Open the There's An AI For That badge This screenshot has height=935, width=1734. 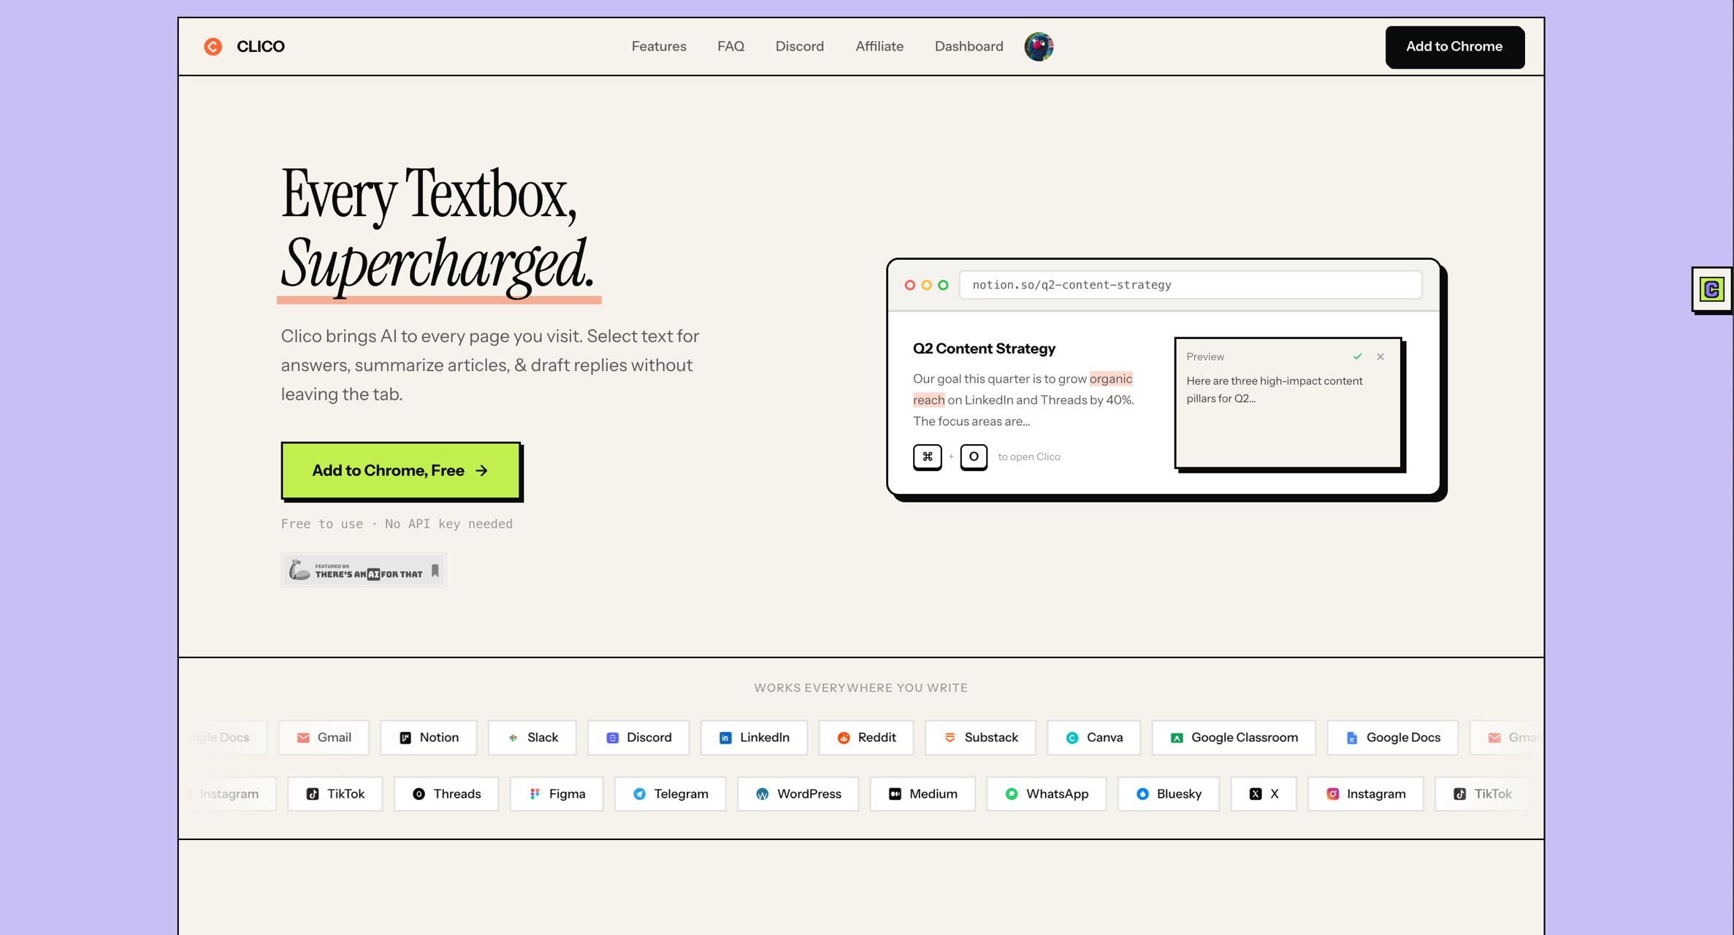pos(364,570)
